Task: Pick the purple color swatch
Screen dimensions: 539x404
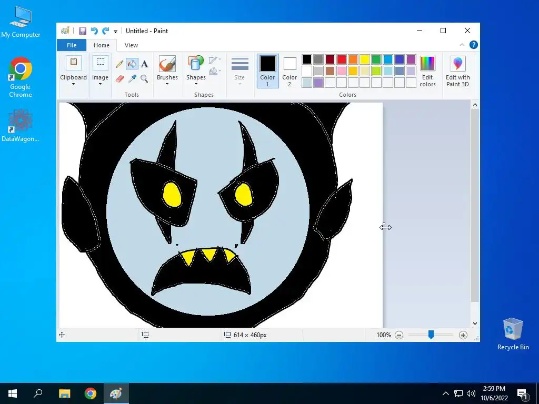Action: [x=411, y=59]
